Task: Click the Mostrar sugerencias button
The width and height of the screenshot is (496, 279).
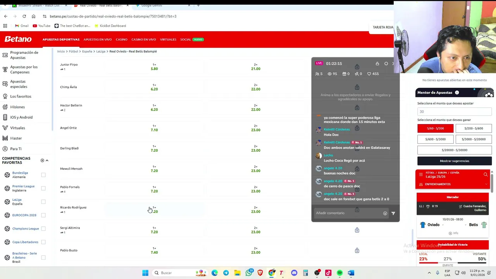Action: click(455, 161)
